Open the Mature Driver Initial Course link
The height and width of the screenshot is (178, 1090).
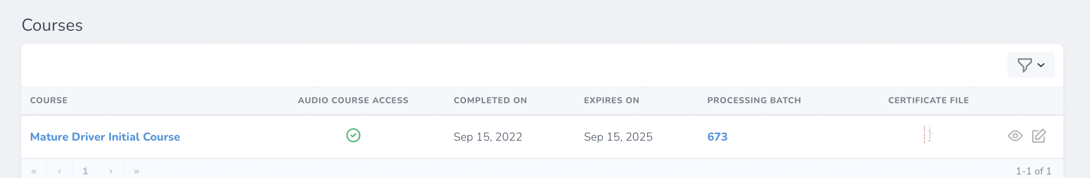105,137
